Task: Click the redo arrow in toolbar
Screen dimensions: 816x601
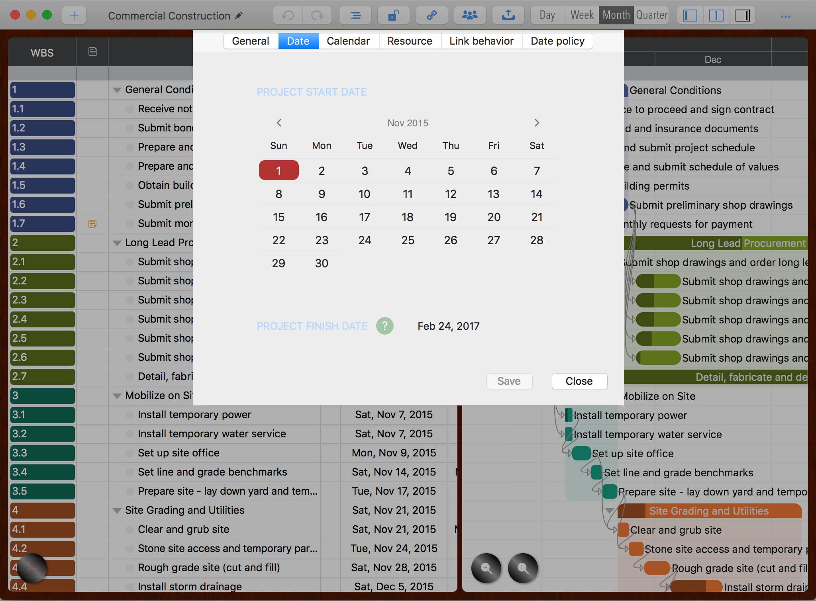Action: (317, 16)
